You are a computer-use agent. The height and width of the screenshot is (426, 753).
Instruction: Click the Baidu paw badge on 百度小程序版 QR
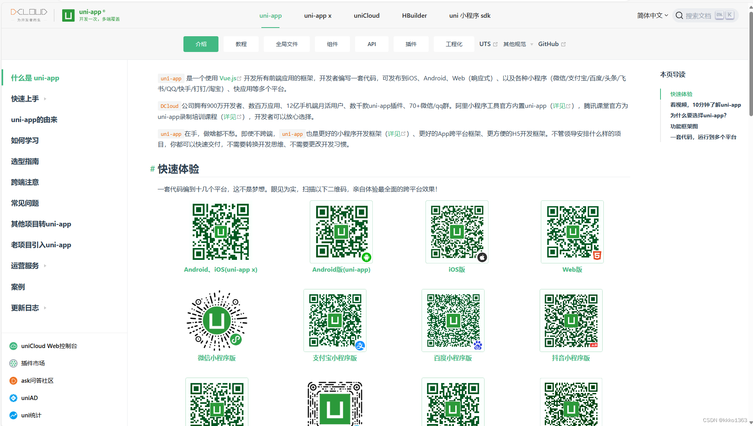point(478,345)
